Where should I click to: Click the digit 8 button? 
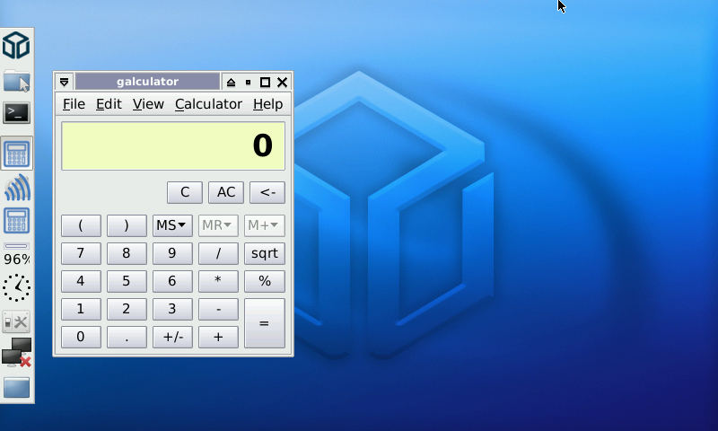click(x=127, y=253)
